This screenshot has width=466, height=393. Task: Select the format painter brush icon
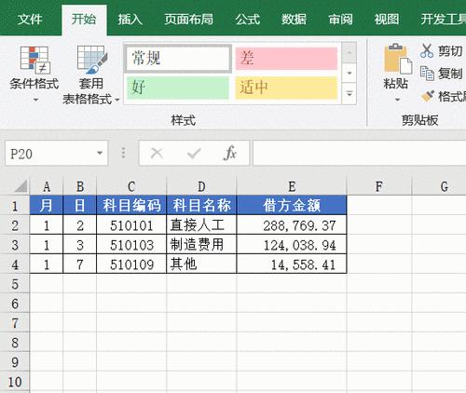(x=428, y=96)
